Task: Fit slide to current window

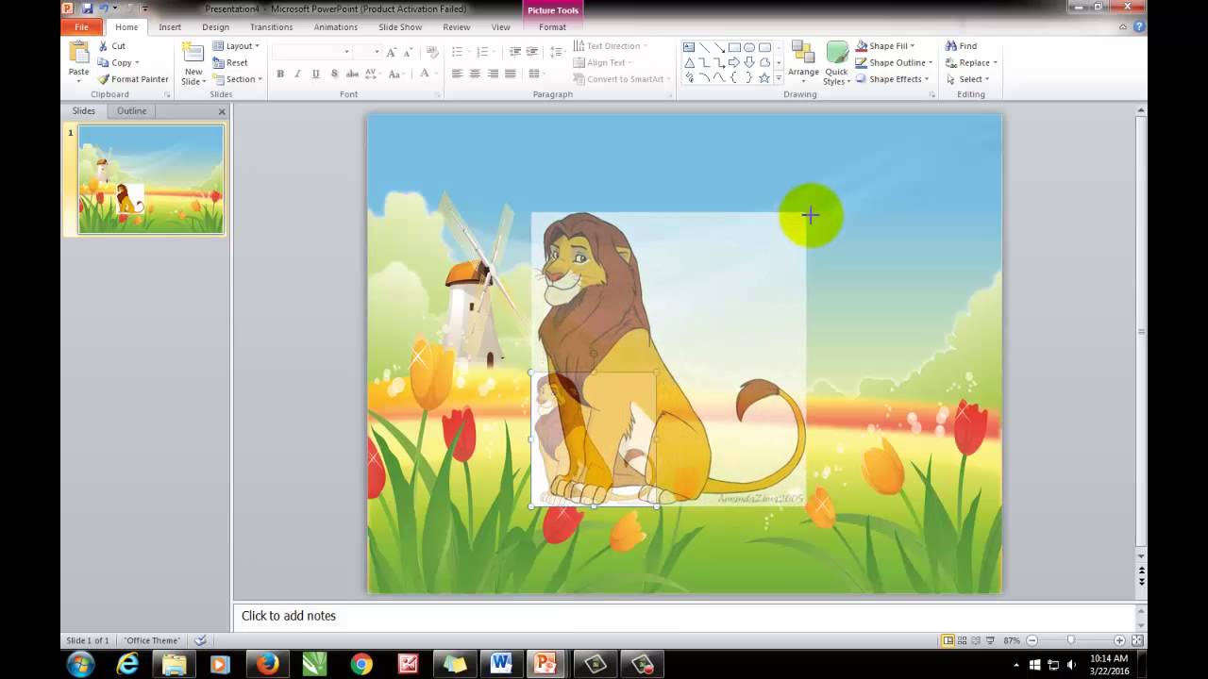Action: (x=1137, y=640)
